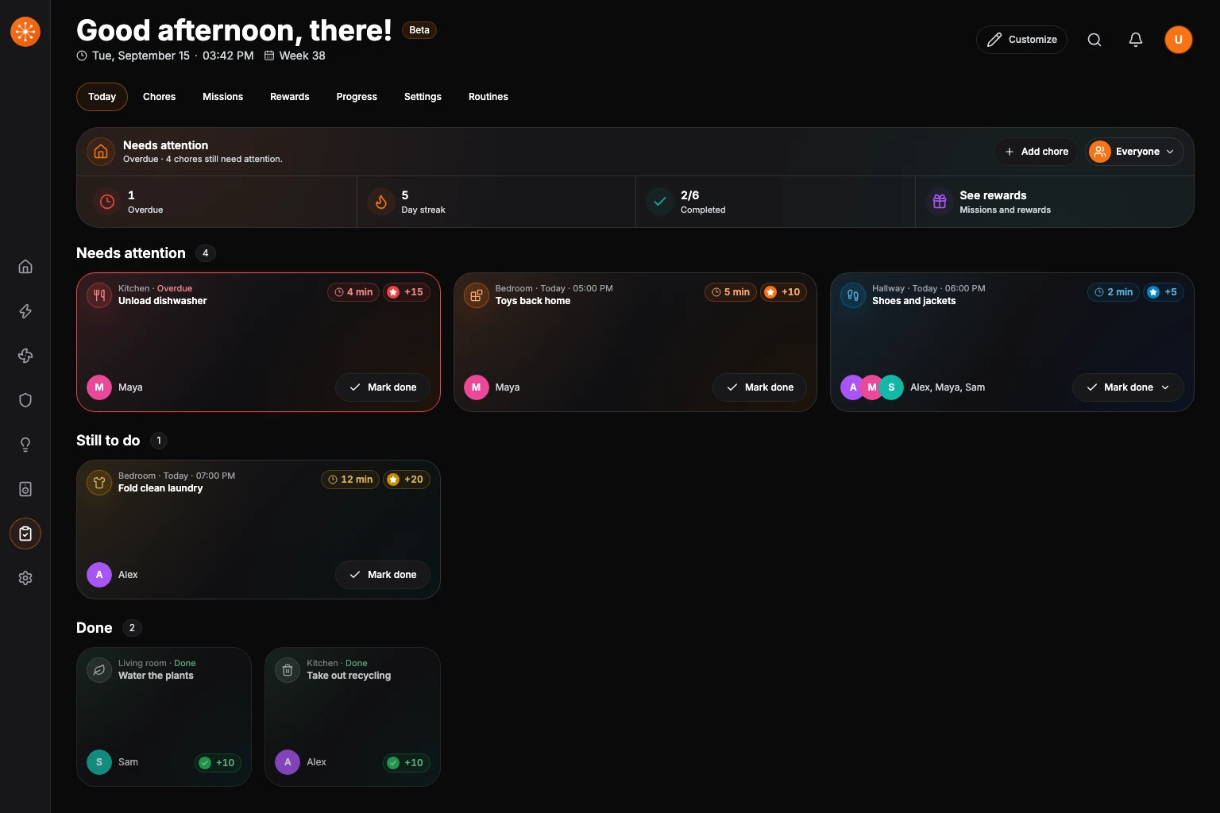Screen dimensions: 1220x813
Task: Click the 5 Day streak stat tile
Action: (x=496, y=202)
